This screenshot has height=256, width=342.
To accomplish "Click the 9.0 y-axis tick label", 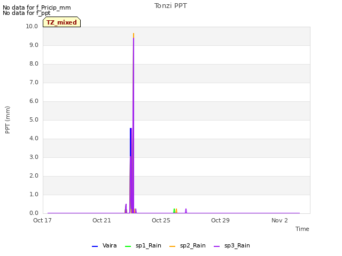I will (34, 45).
